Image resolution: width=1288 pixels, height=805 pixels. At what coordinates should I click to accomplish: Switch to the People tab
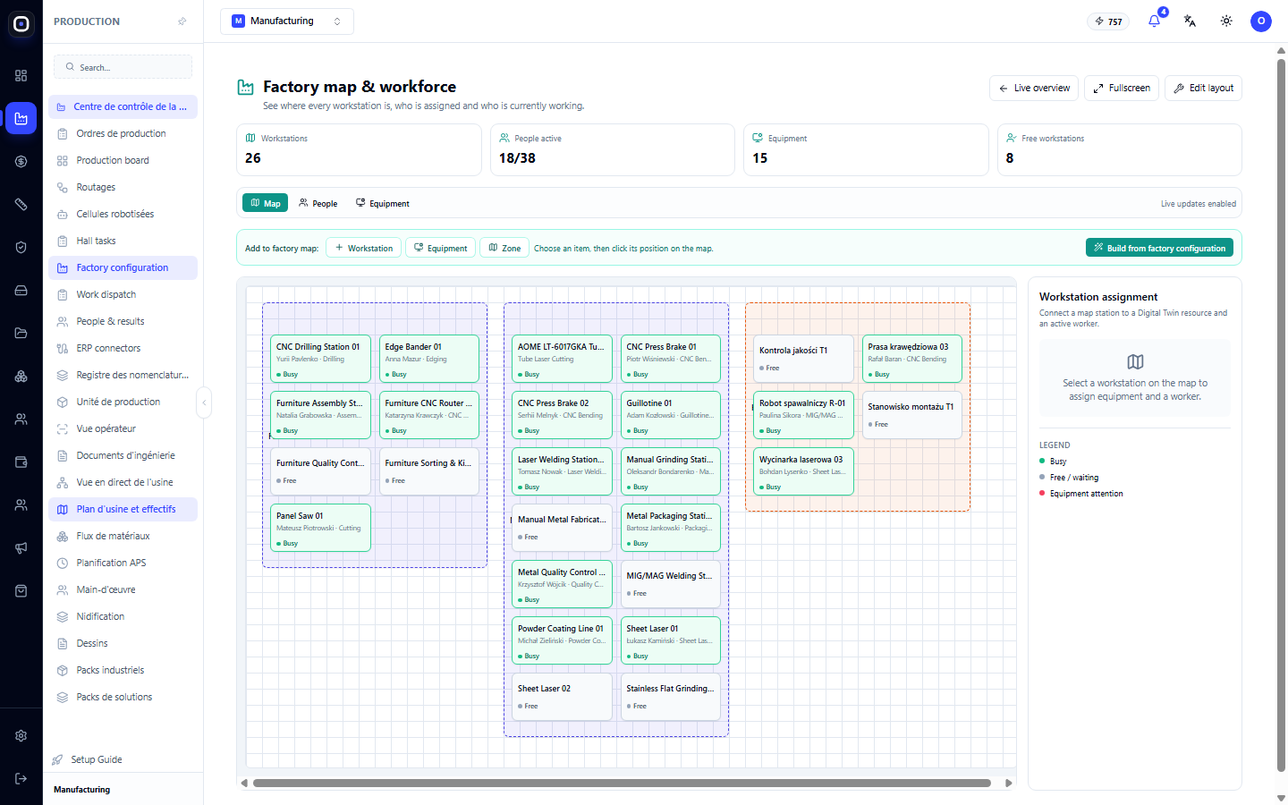coord(318,203)
